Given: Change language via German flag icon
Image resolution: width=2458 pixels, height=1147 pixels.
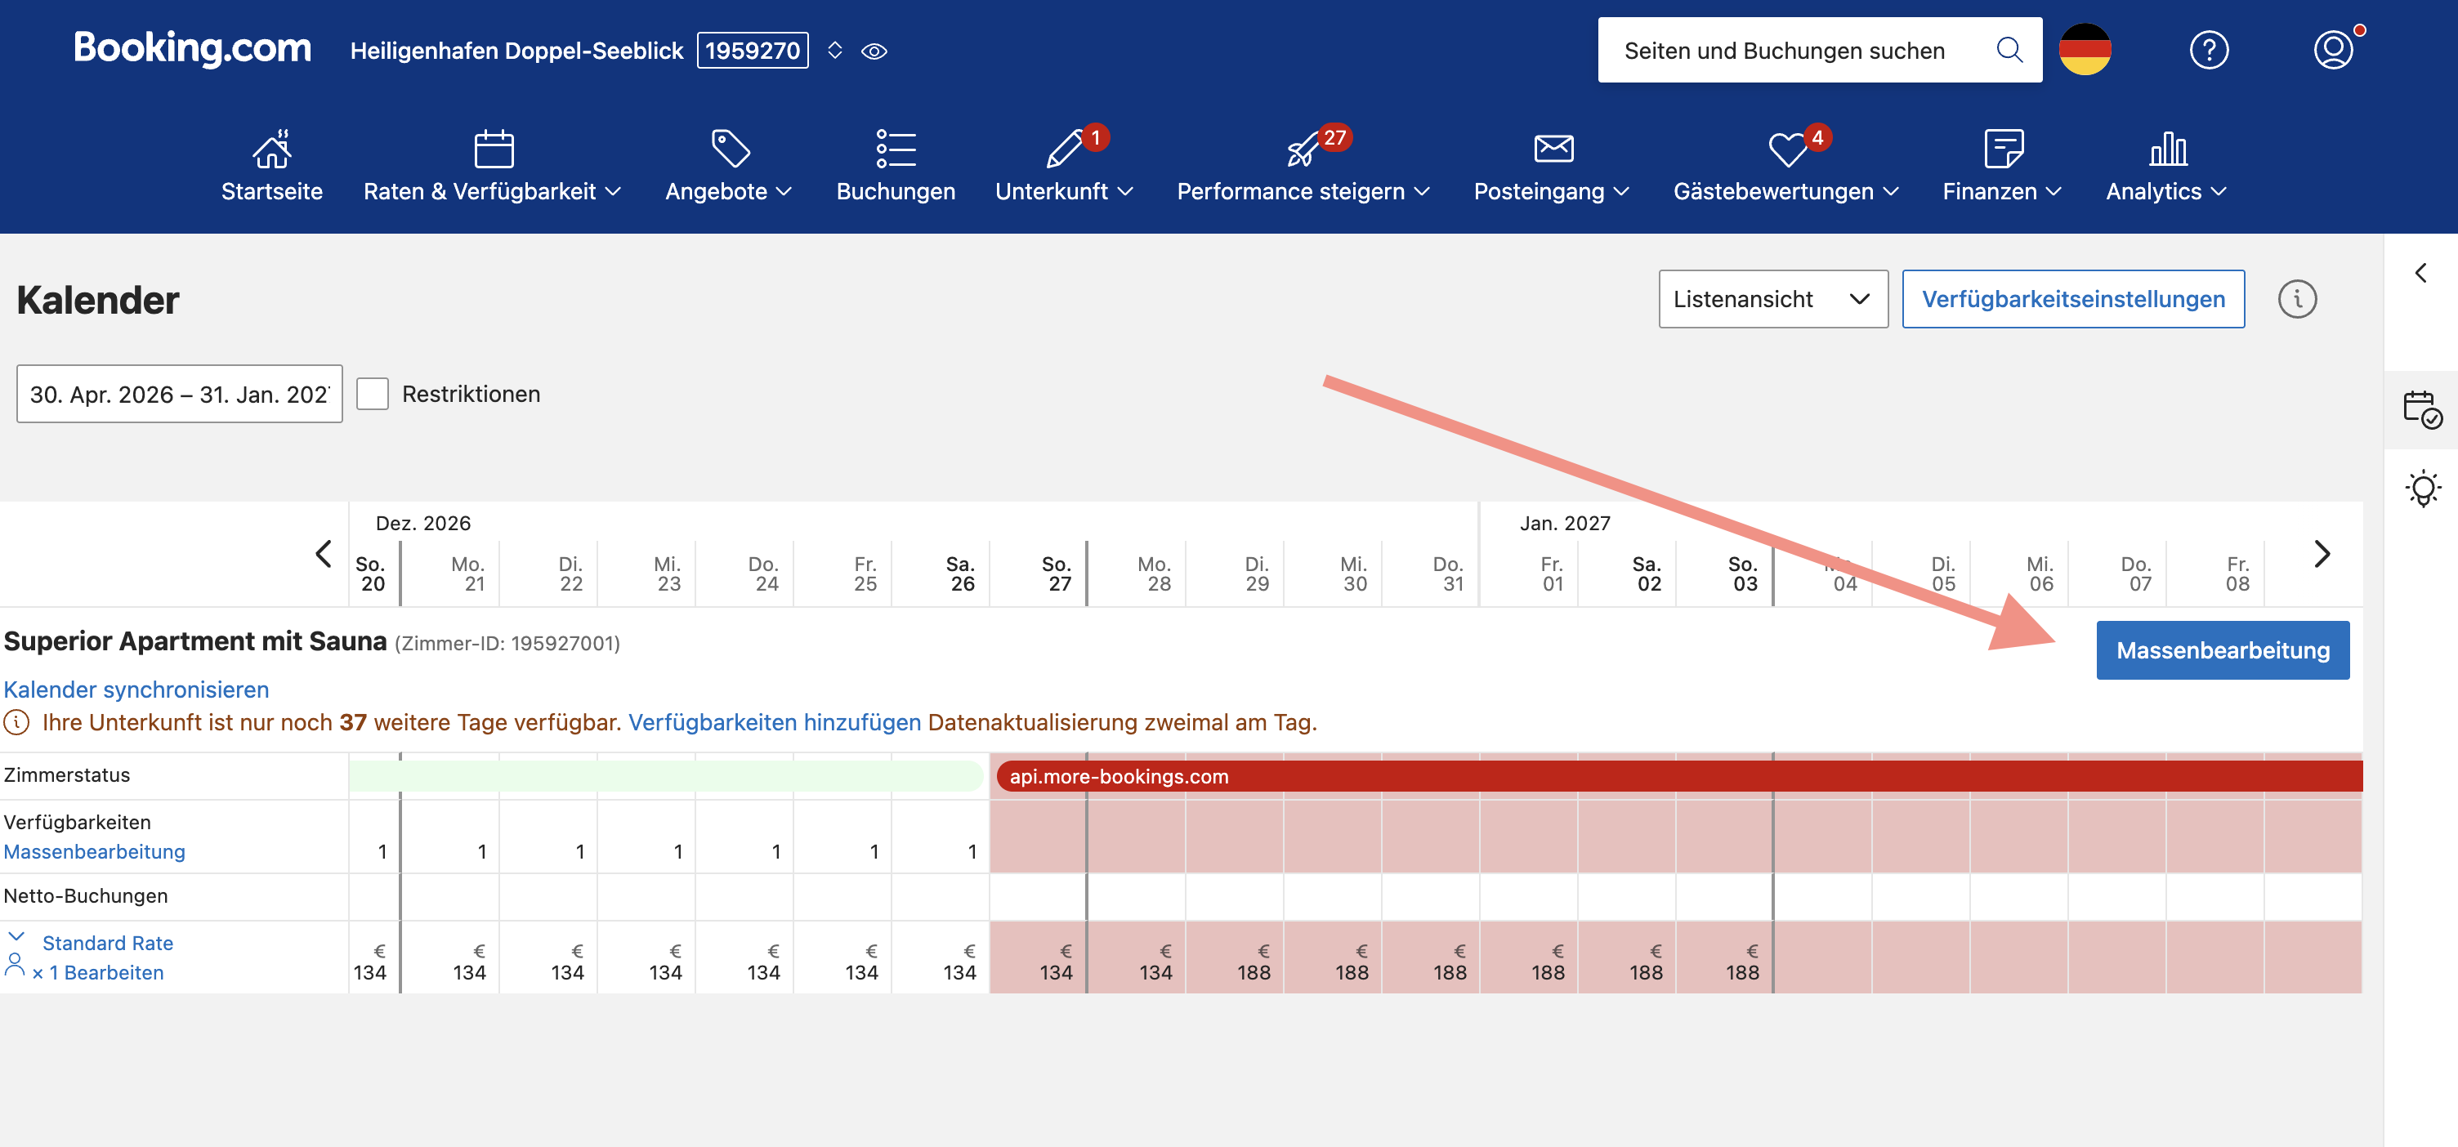Looking at the screenshot, I should pos(2085,50).
